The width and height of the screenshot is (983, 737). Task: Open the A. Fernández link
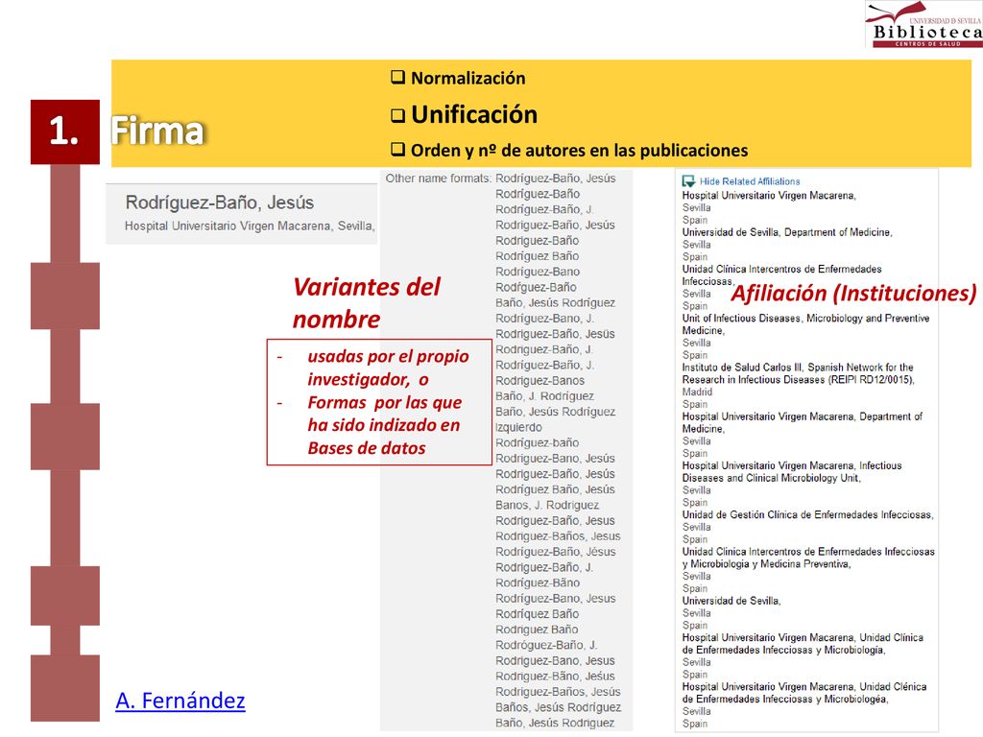pyautogui.click(x=180, y=701)
